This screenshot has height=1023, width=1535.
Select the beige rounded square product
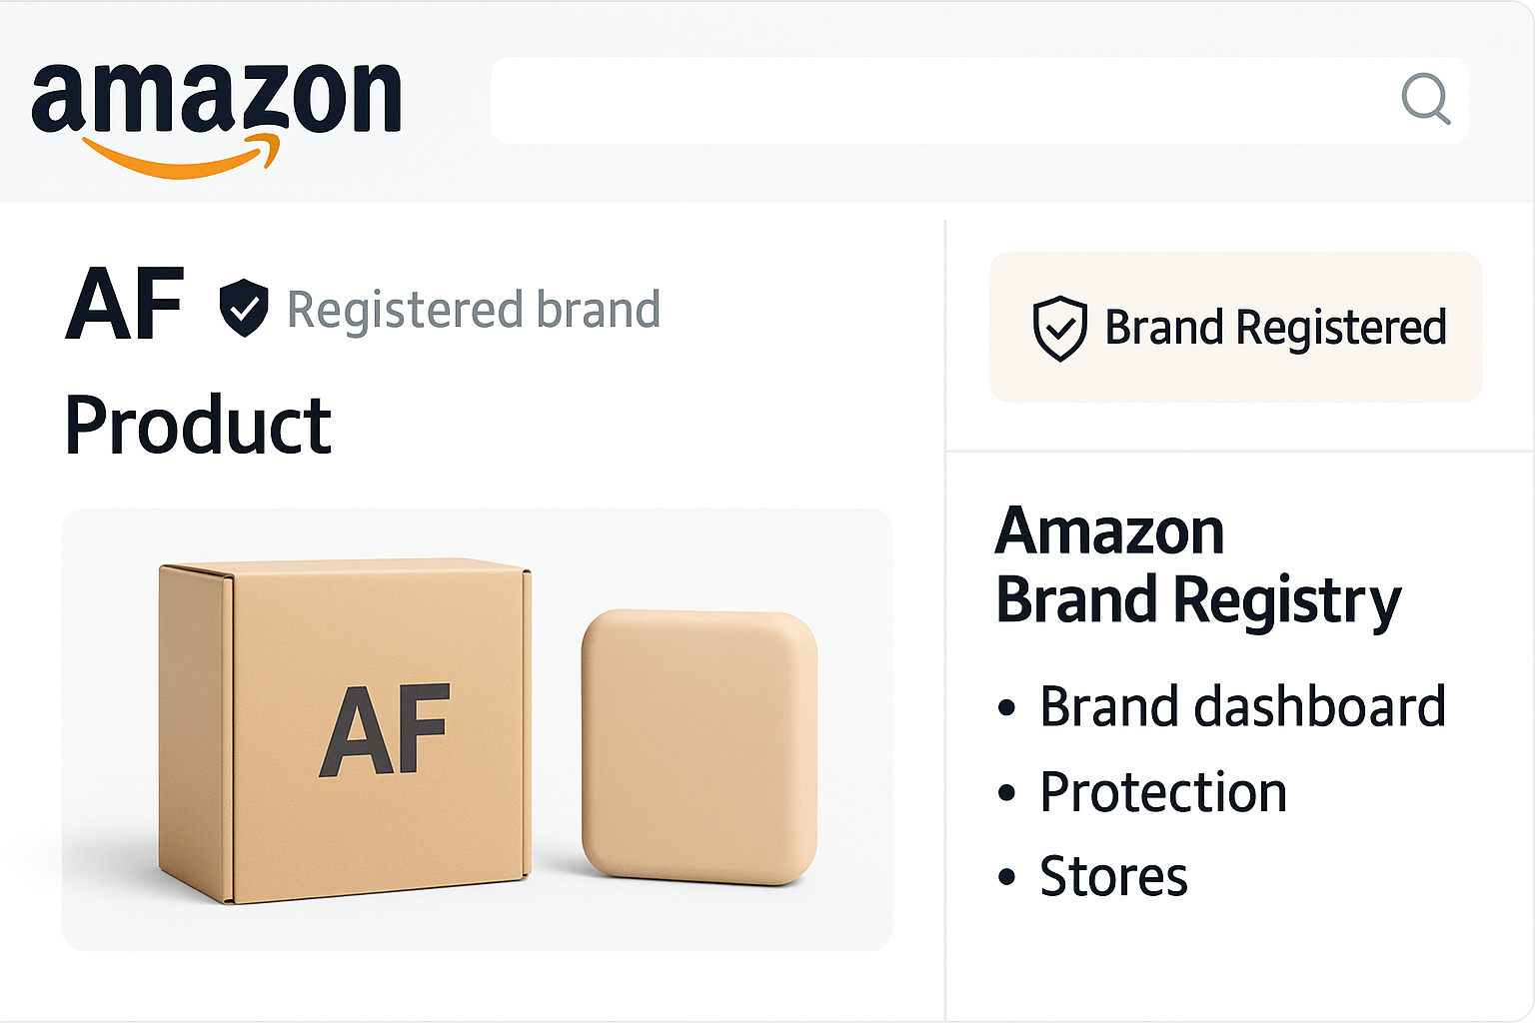click(700, 745)
